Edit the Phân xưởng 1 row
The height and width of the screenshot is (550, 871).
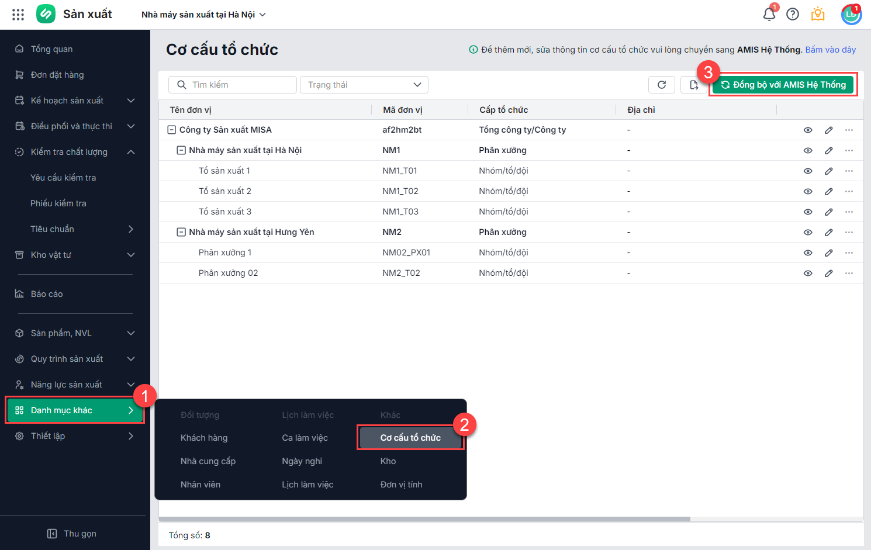point(829,253)
